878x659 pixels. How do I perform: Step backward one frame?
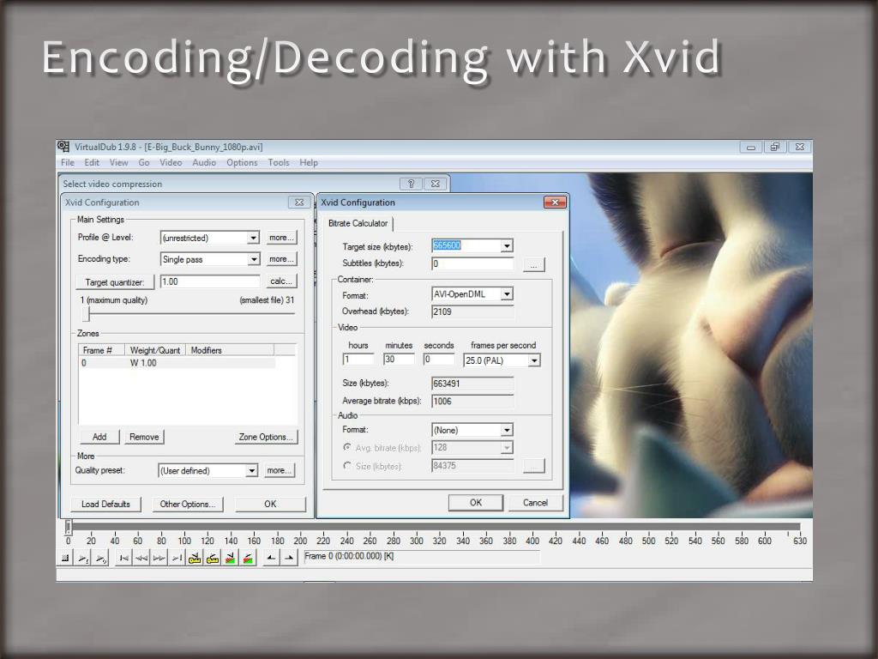click(x=141, y=558)
